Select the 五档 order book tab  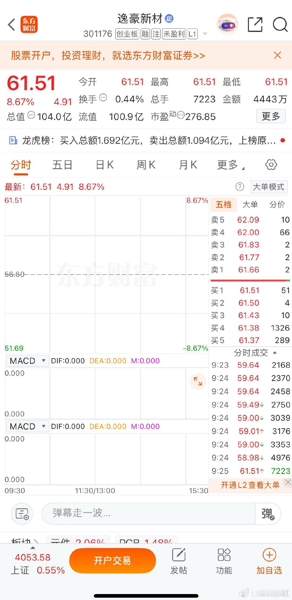(223, 204)
